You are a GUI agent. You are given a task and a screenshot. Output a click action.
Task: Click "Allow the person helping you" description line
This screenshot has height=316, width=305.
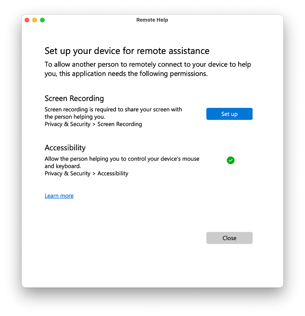pyautogui.click(x=122, y=158)
